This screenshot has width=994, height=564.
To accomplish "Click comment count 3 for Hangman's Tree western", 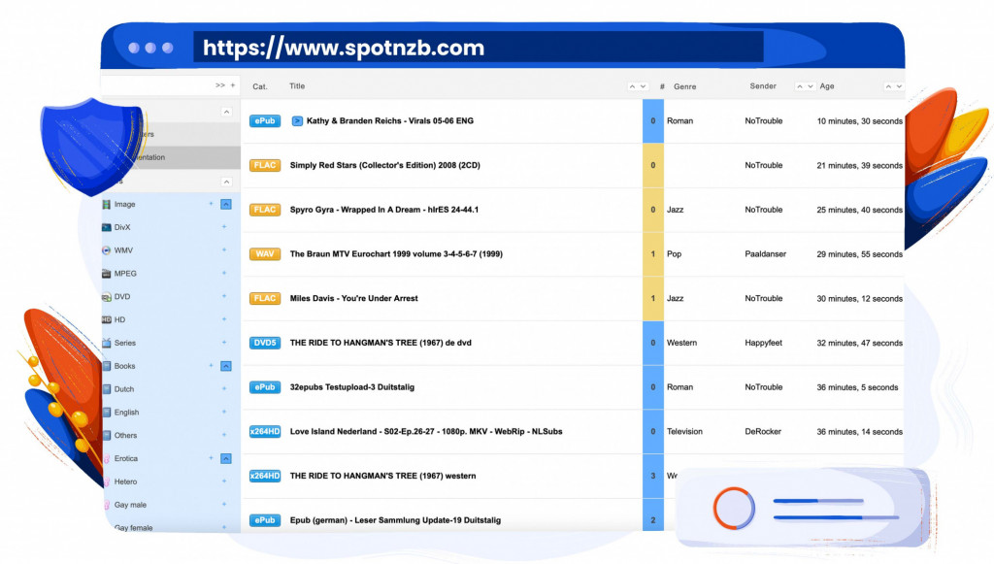I will tap(653, 476).
